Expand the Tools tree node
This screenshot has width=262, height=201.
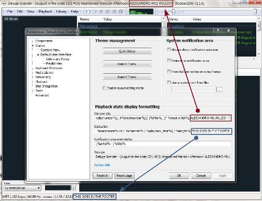click(x=32, y=91)
